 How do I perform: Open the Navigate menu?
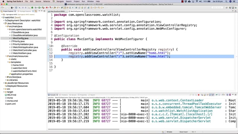coord(60,1)
